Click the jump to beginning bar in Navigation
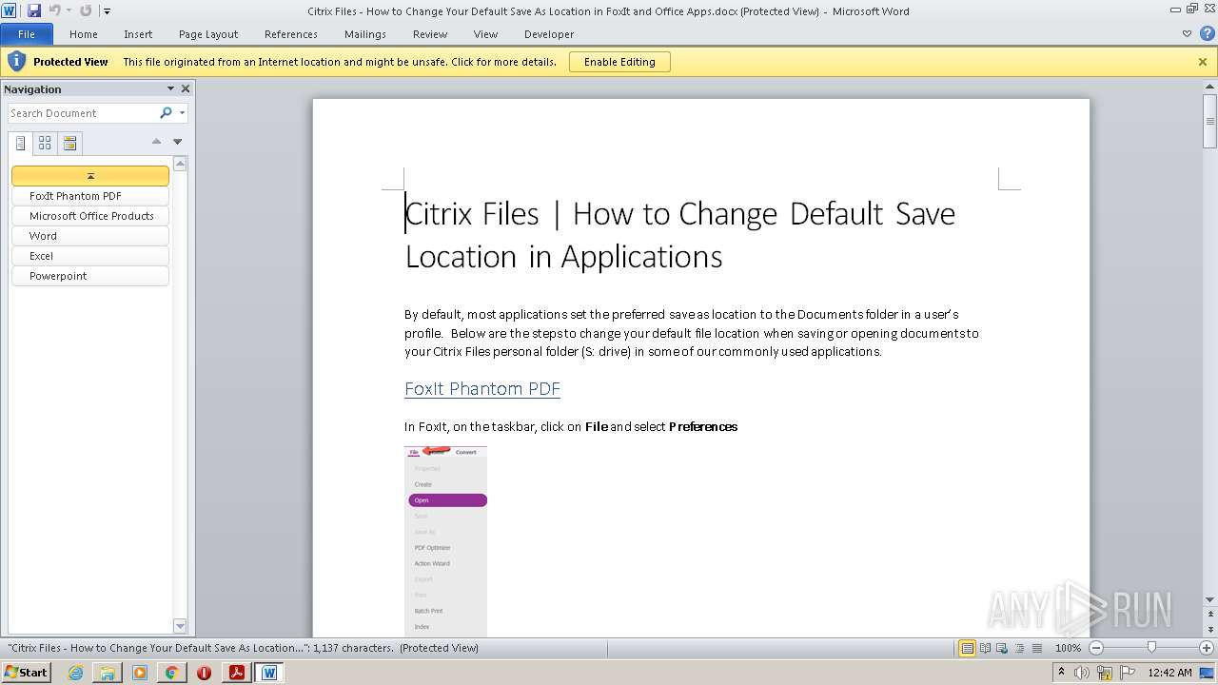The width and height of the screenshot is (1218, 685). pyautogui.click(x=90, y=176)
